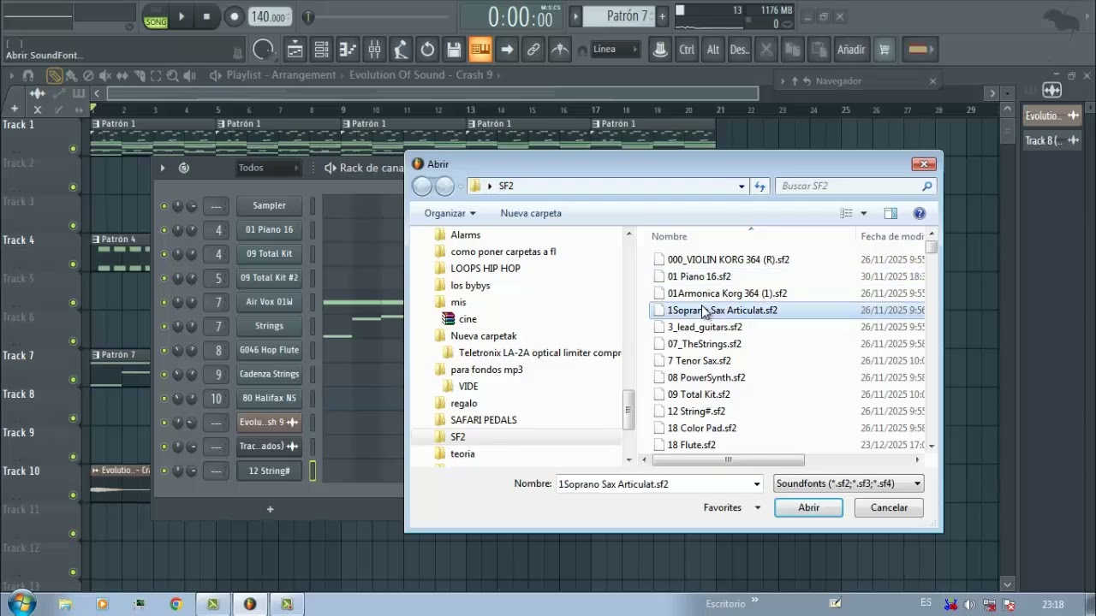
Task: Open the SF2 address bar dropdown
Action: 742,186
